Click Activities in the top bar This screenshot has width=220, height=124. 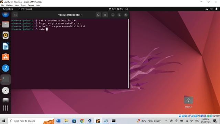point(8,9)
